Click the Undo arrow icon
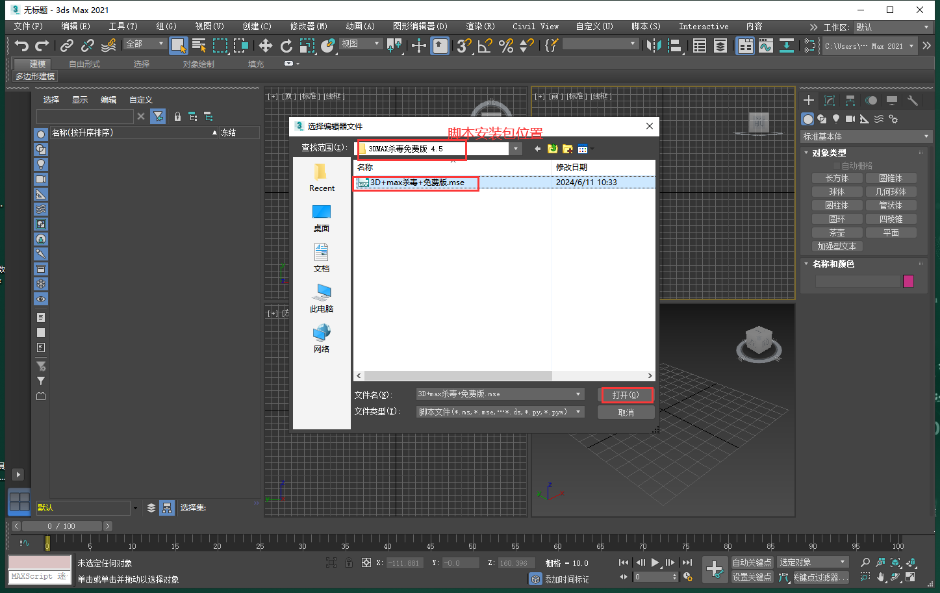 coord(21,45)
